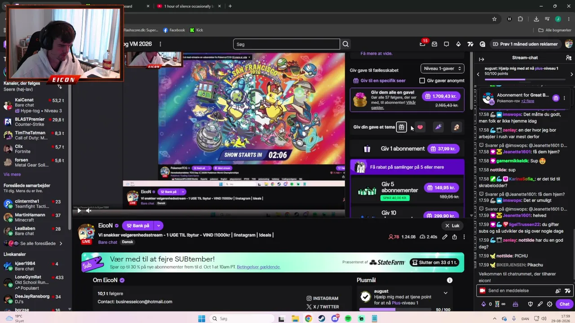Click the Søg search field
575x323 pixels.
click(287, 44)
